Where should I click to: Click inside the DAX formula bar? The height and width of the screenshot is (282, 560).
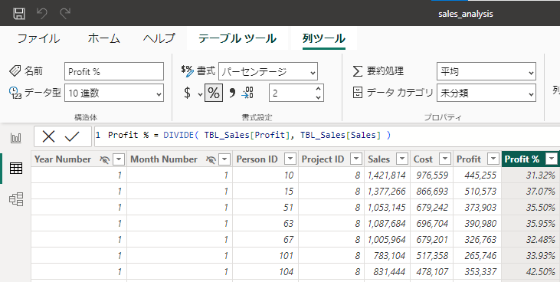[x=327, y=136]
